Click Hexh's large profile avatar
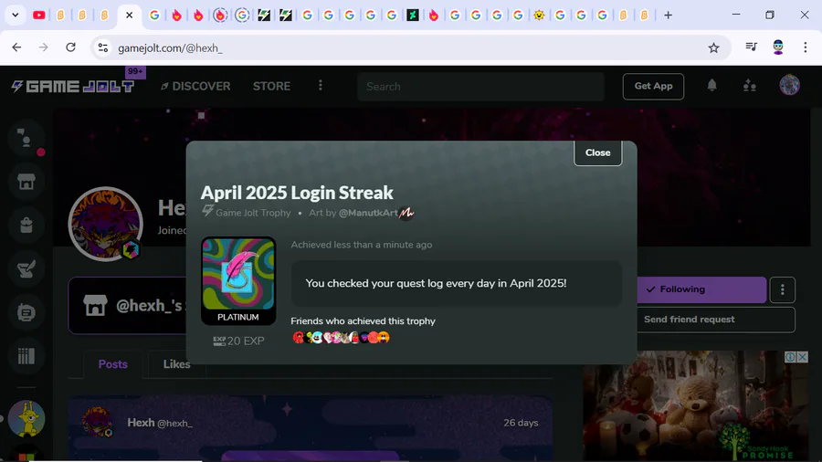Image resolution: width=822 pixels, height=462 pixels. pyautogui.click(x=105, y=224)
